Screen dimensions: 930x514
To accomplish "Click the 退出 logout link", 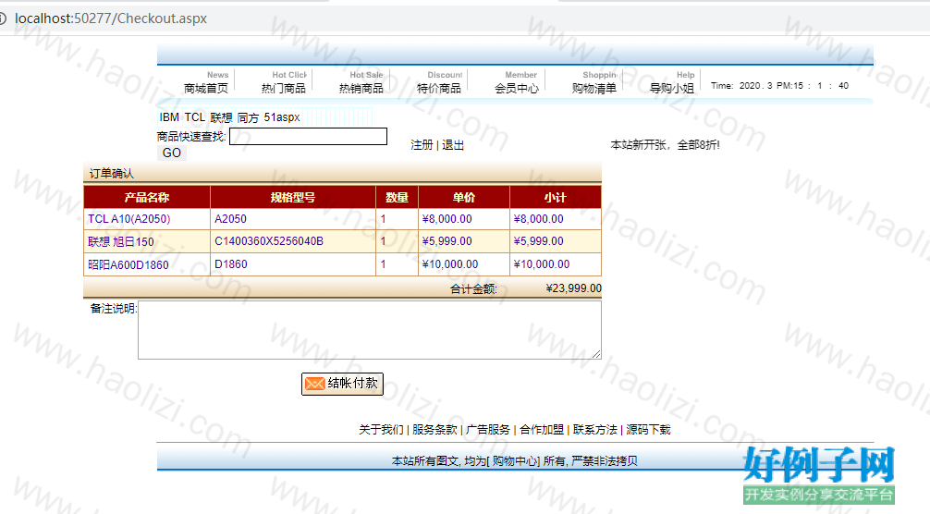I will tap(453, 144).
